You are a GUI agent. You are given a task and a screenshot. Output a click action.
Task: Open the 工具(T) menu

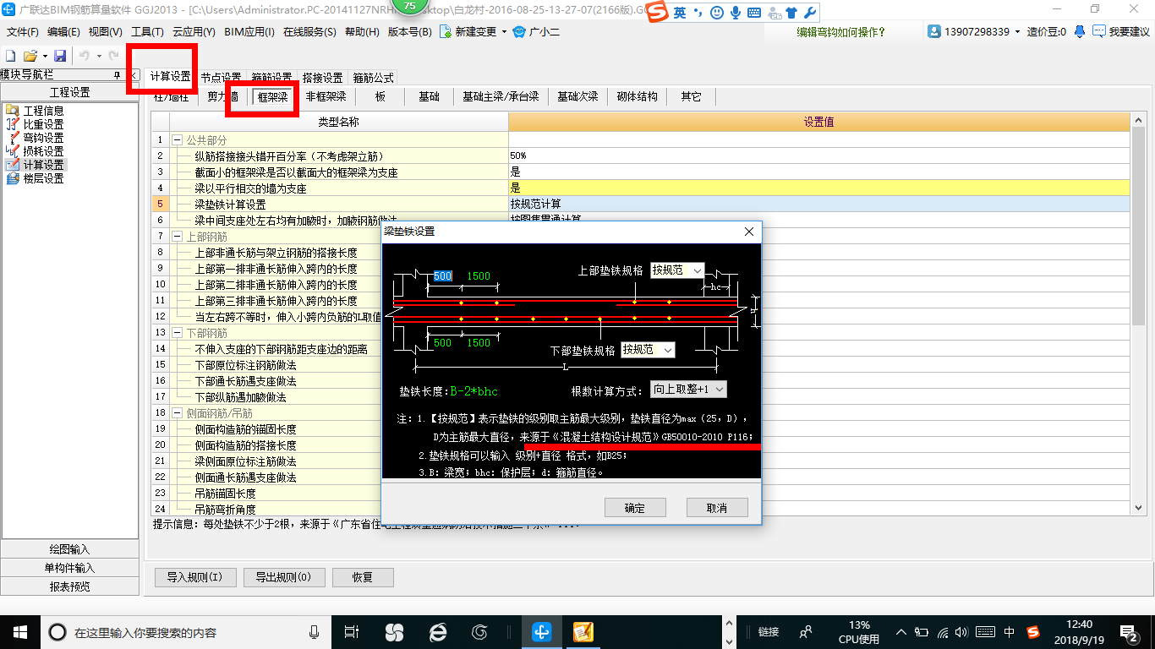(147, 32)
